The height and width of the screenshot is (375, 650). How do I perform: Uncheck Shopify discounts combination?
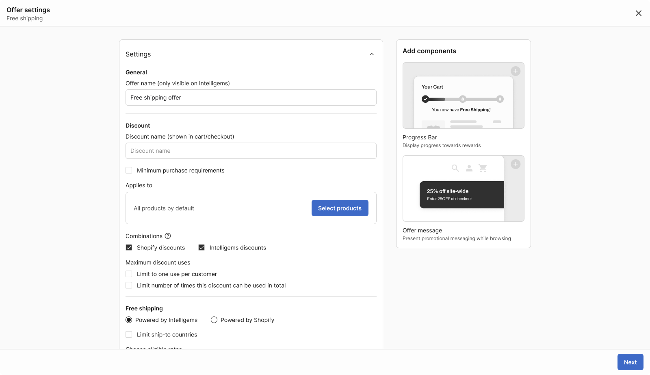click(x=129, y=248)
